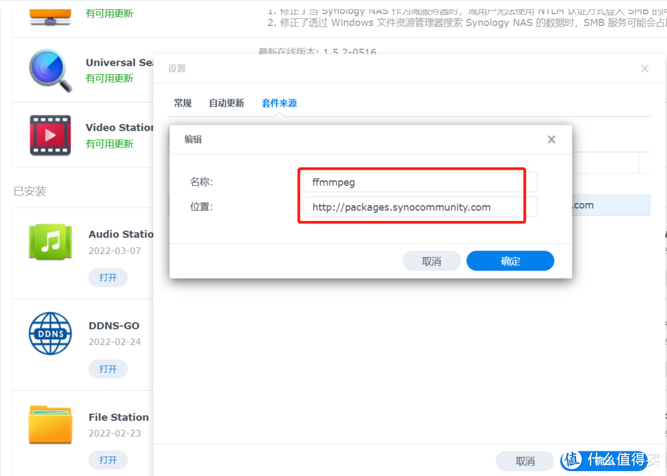The image size is (667, 476).
Task: Click the Universal Search package icon
Action: 50,70
